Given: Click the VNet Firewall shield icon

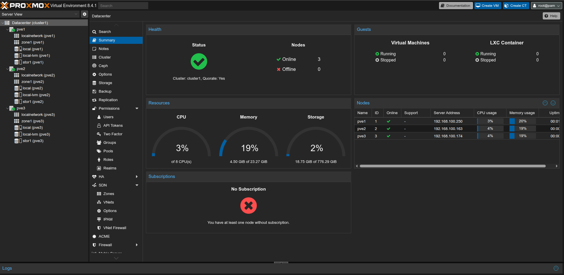Looking at the screenshot, I should [99, 228].
